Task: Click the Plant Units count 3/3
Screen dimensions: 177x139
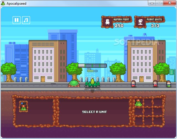Action: coord(155,26)
